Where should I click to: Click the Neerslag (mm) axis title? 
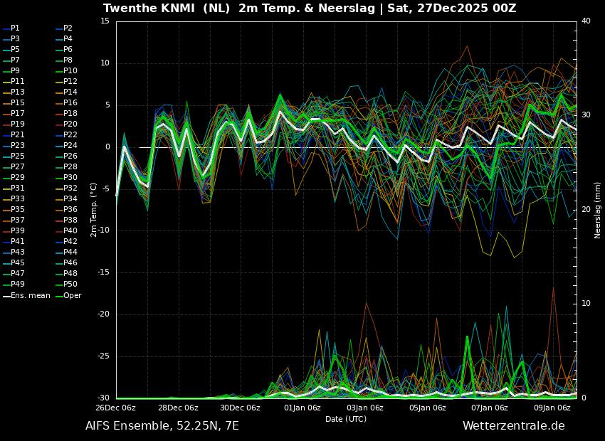[x=597, y=211]
